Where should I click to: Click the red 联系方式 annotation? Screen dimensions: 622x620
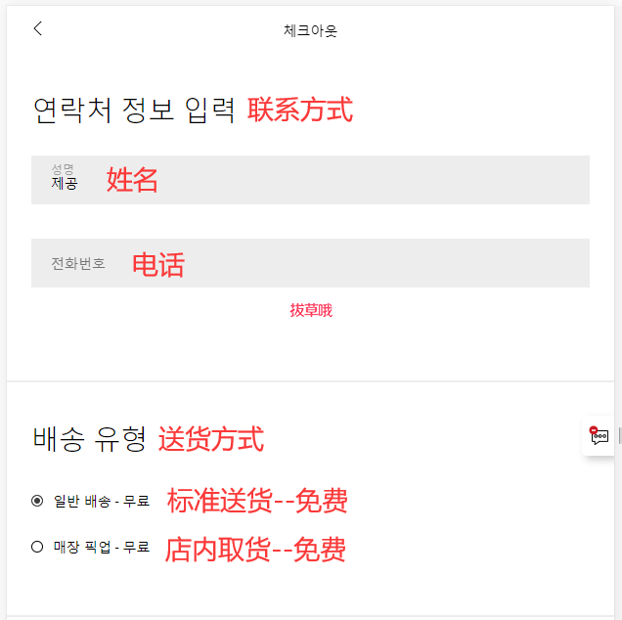pos(300,110)
